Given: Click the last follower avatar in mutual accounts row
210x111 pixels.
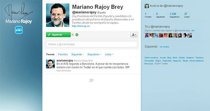Looking at the screenshot, I should pyautogui.click(x=190, y=35).
